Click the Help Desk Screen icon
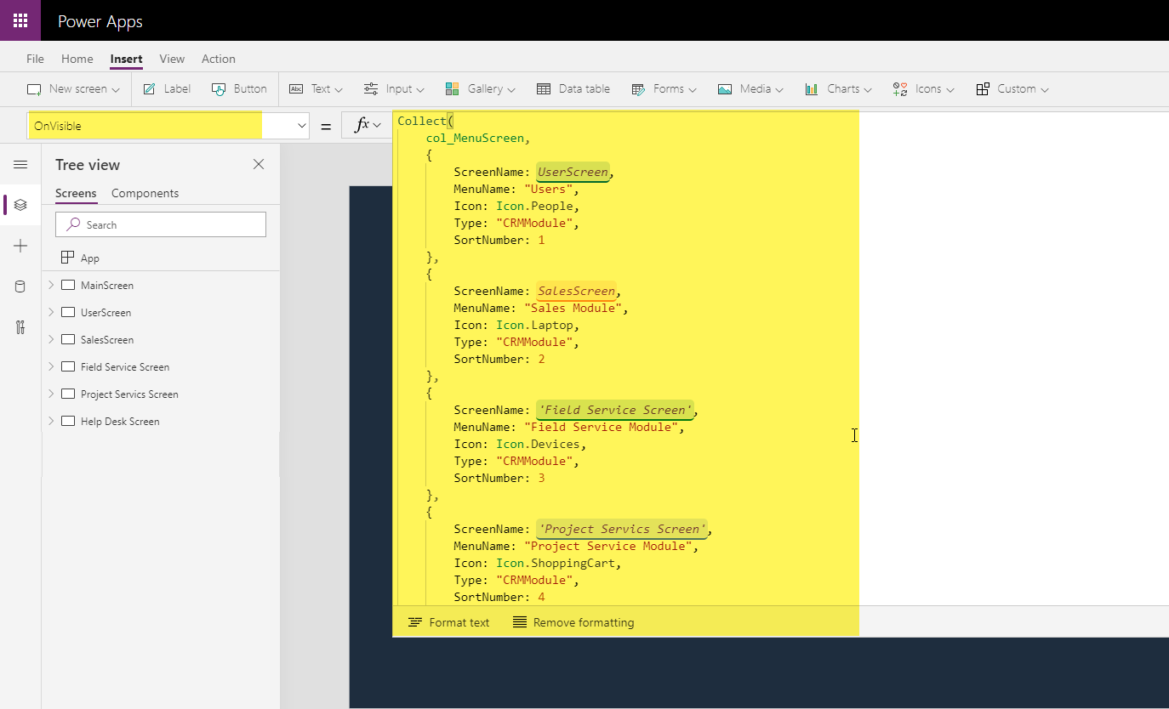 pyautogui.click(x=69, y=422)
